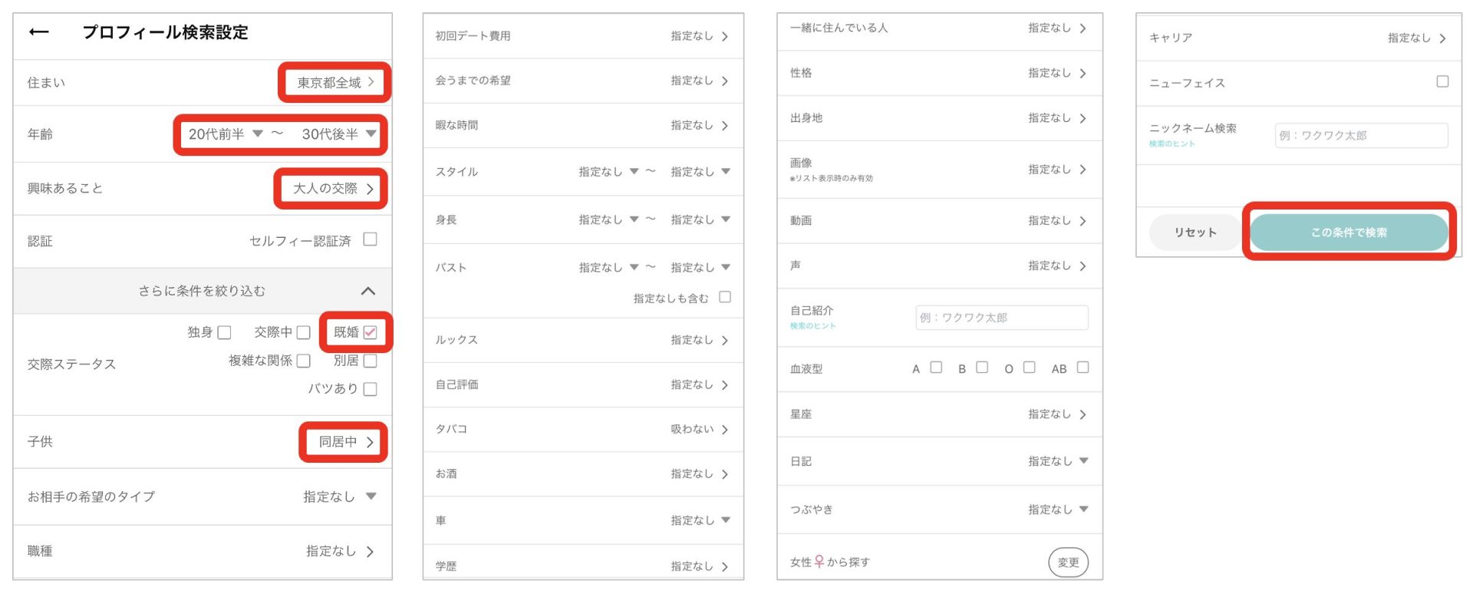Open the 初回デート費用 chevron
This screenshot has width=1473, height=594.
(725, 36)
